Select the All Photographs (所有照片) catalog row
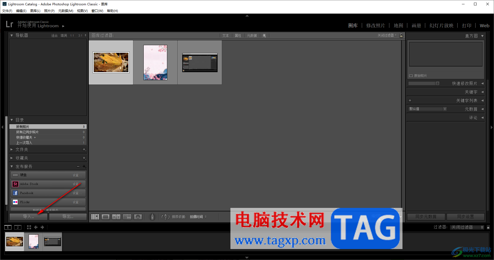The height and width of the screenshot is (260, 494). coord(48,127)
